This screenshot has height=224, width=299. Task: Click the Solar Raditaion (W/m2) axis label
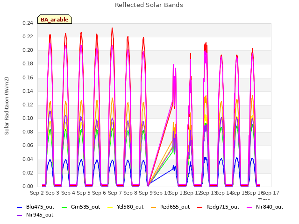(x=7, y=106)
